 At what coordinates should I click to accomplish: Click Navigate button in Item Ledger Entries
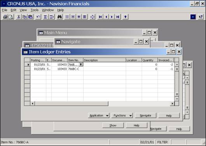tap(145, 115)
